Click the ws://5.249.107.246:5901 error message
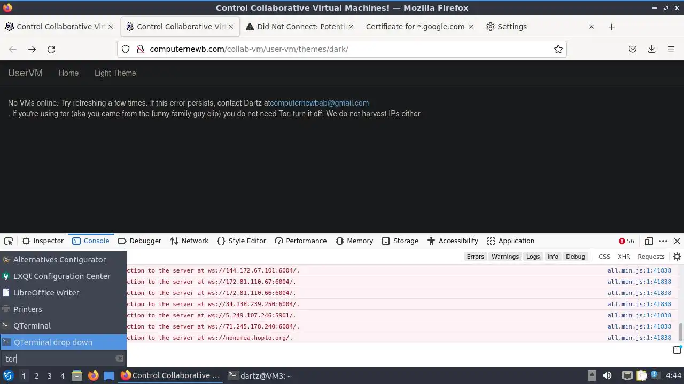The image size is (684, 384). 211,315
